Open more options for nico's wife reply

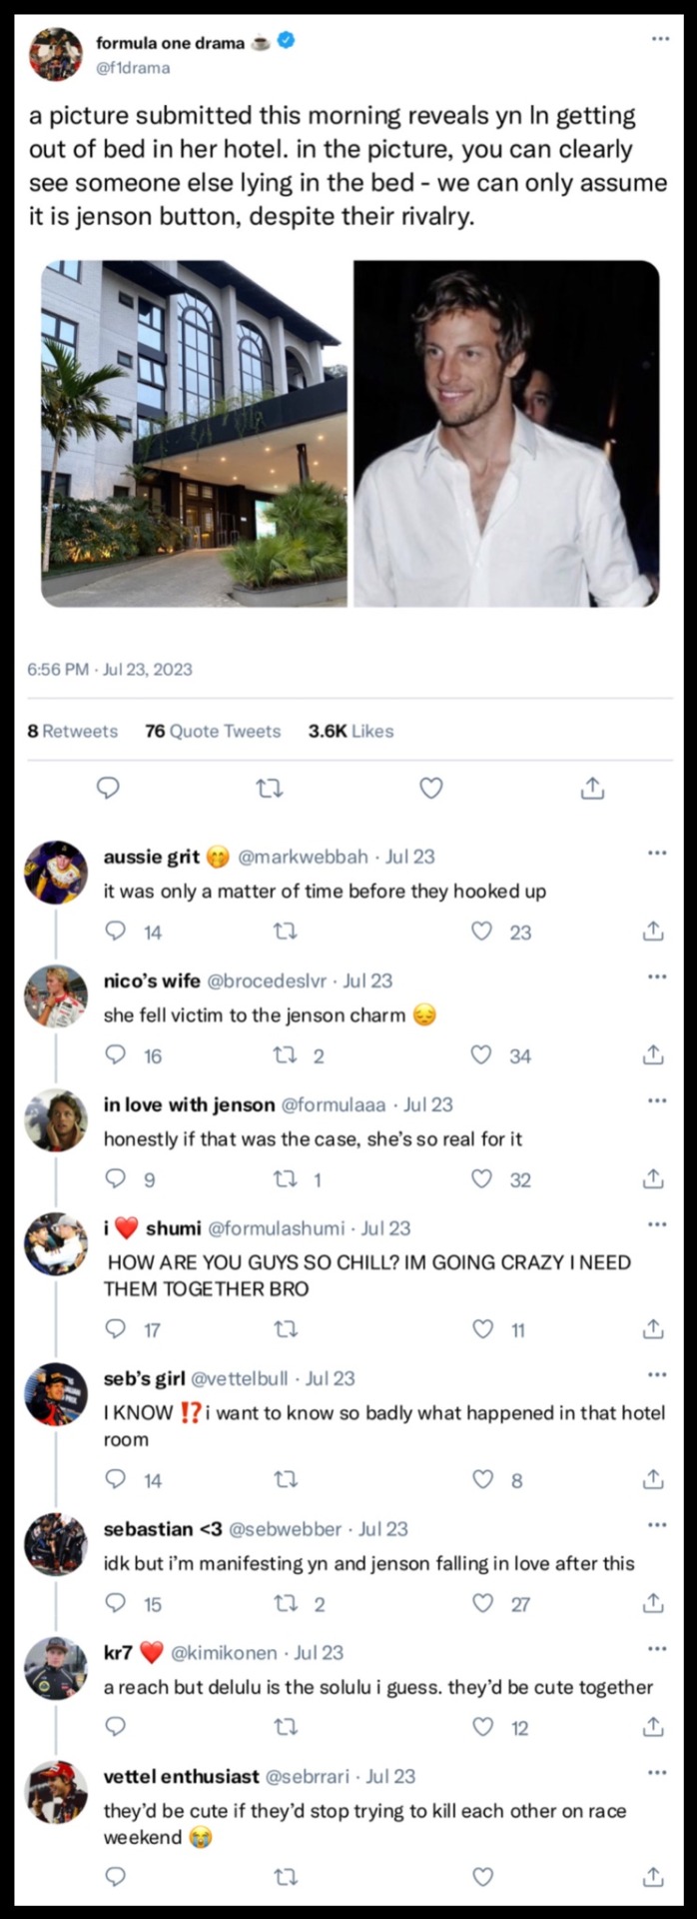(x=656, y=976)
